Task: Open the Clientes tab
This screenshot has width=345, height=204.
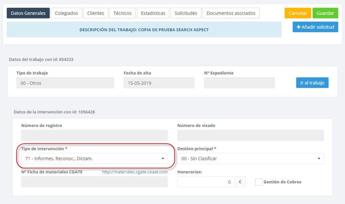Action: [x=96, y=13]
